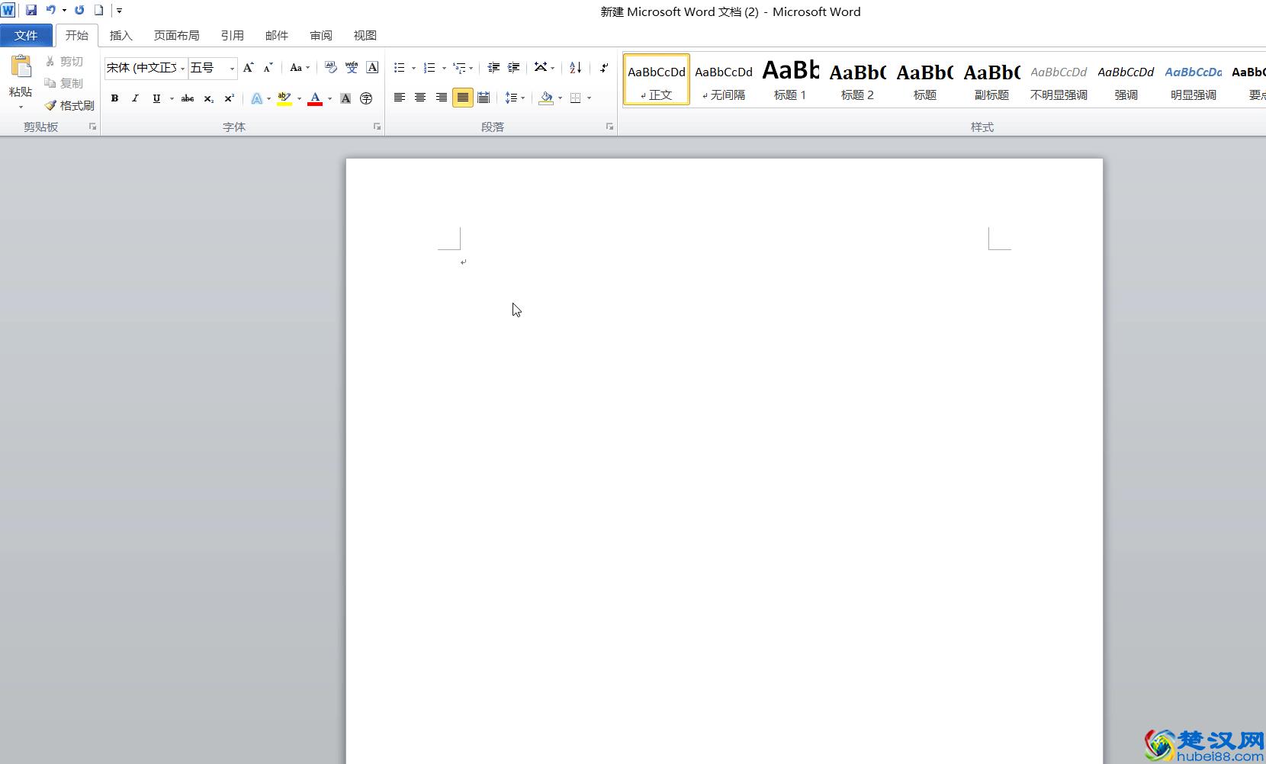Open the font name dropdown (宋体)
This screenshot has height=764, width=1266.
(183, 69)
